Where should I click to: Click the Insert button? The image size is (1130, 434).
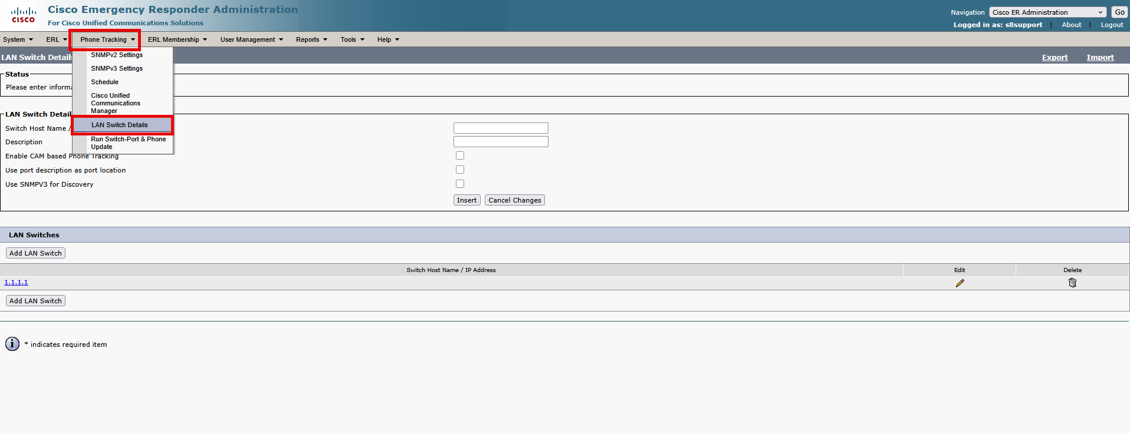click(x=467, y=200)
